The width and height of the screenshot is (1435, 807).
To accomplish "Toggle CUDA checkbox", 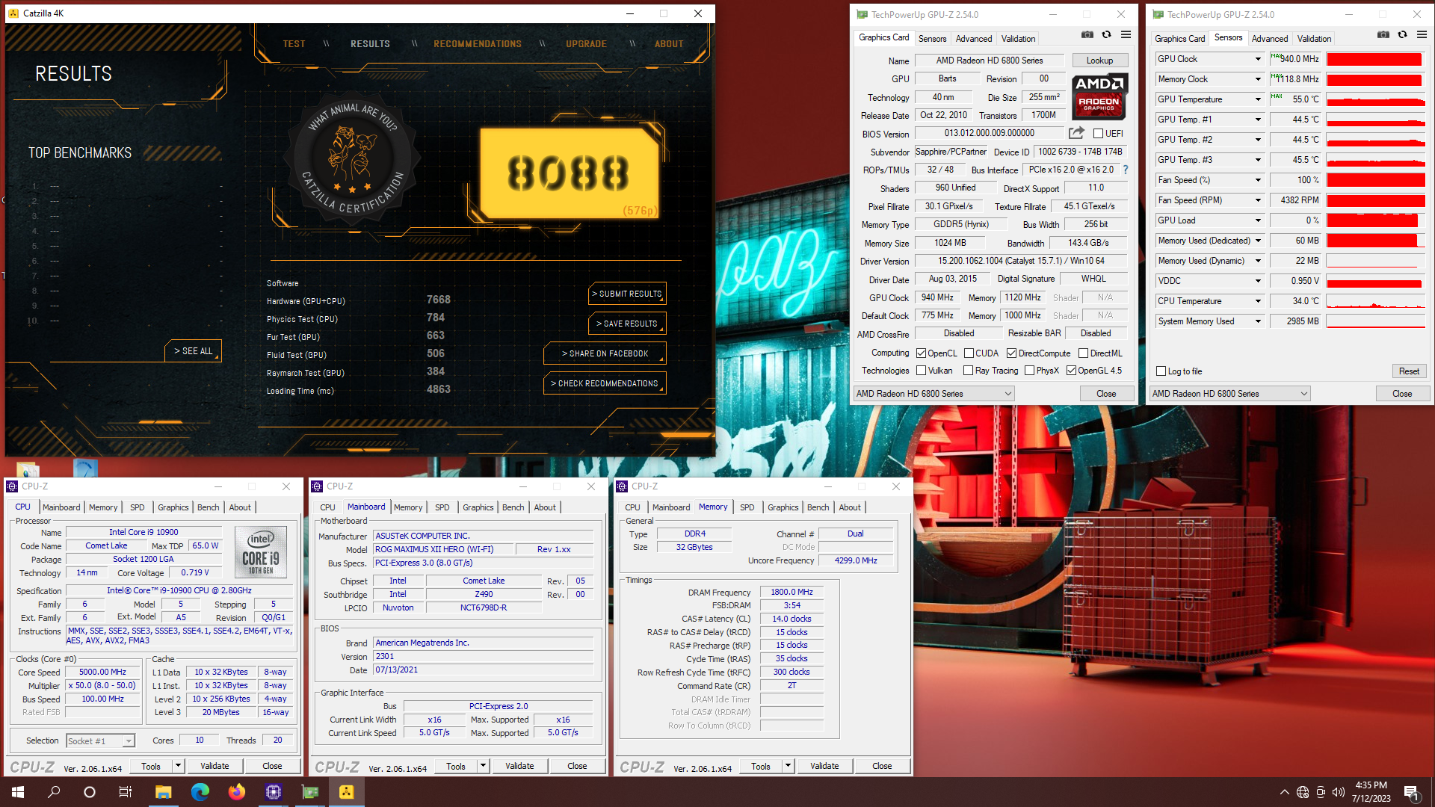I will coord(969,353).
